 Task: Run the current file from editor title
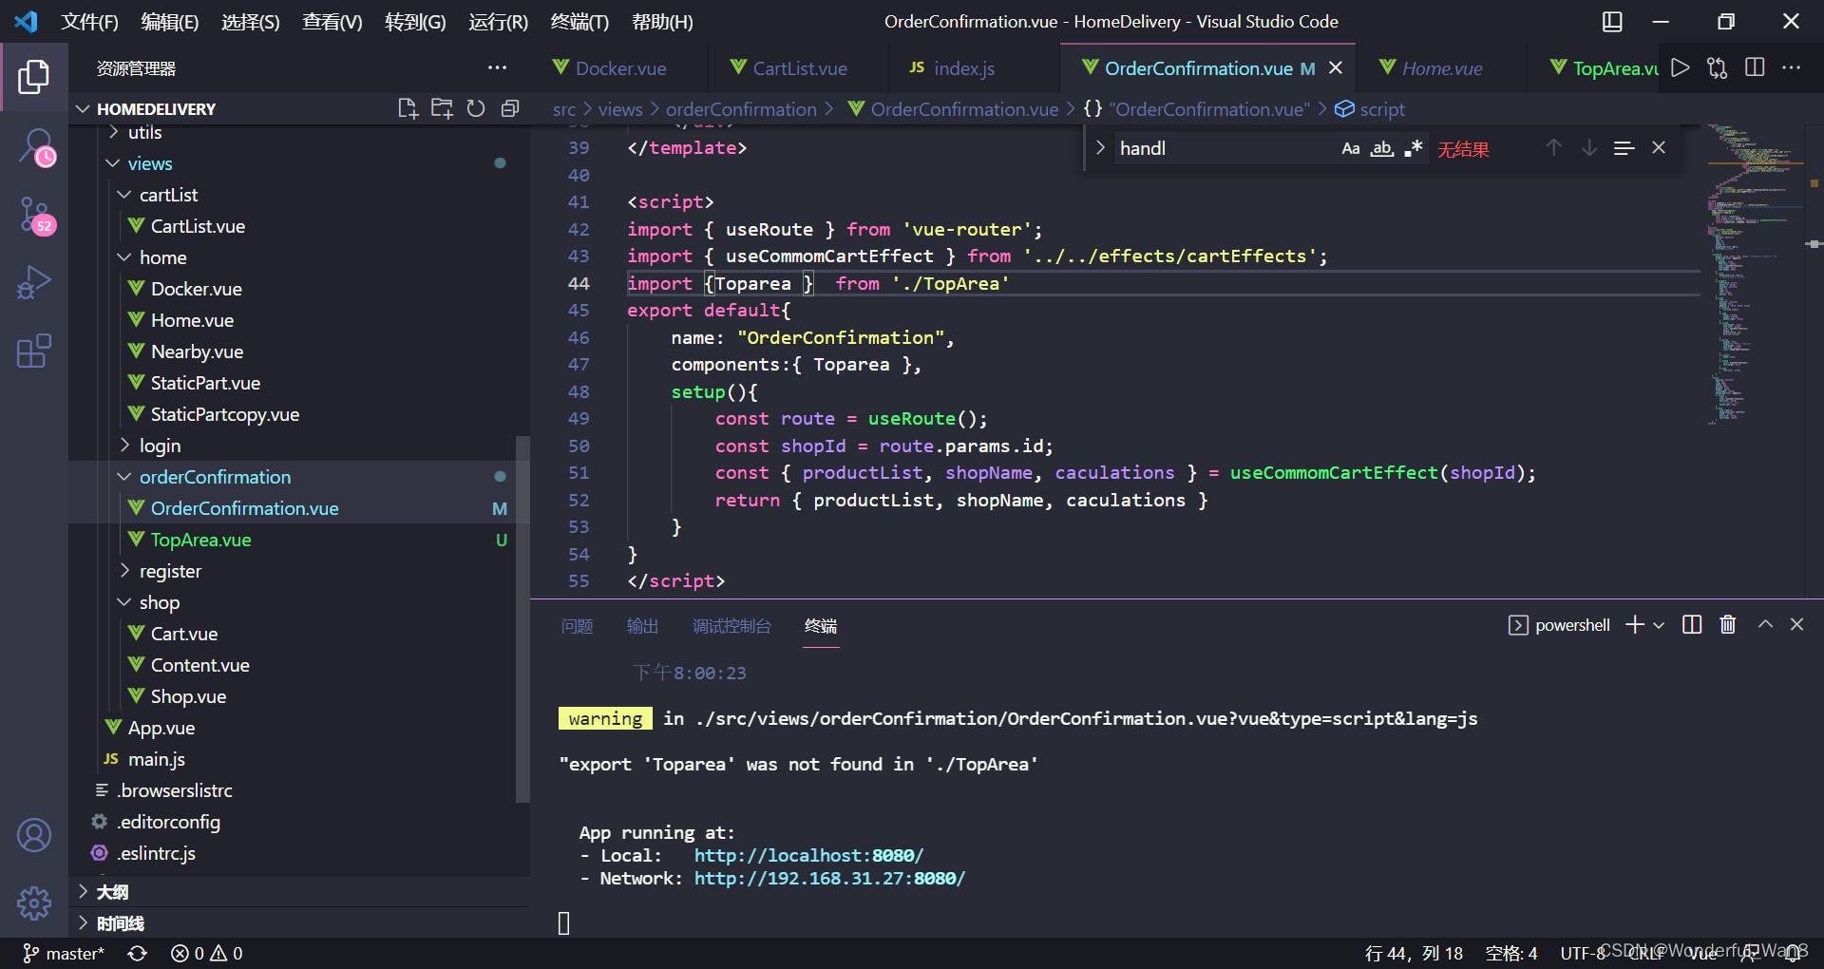point(1681,67)
